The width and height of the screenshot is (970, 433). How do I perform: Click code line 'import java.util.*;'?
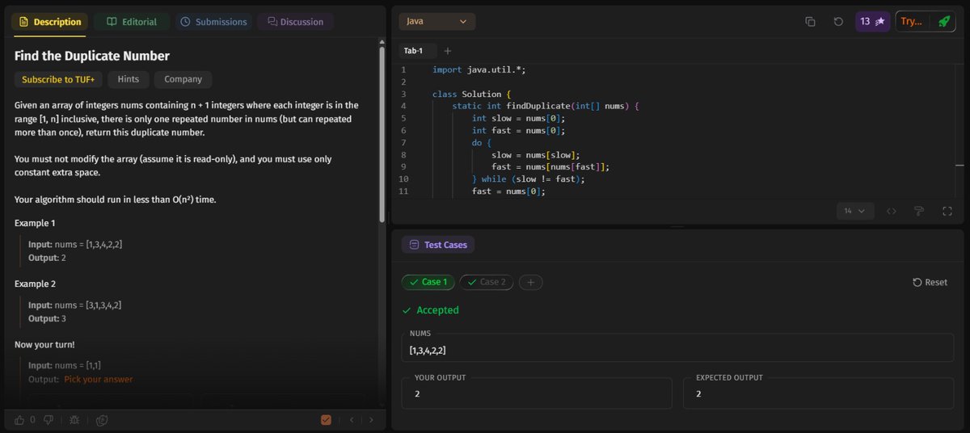479,70
